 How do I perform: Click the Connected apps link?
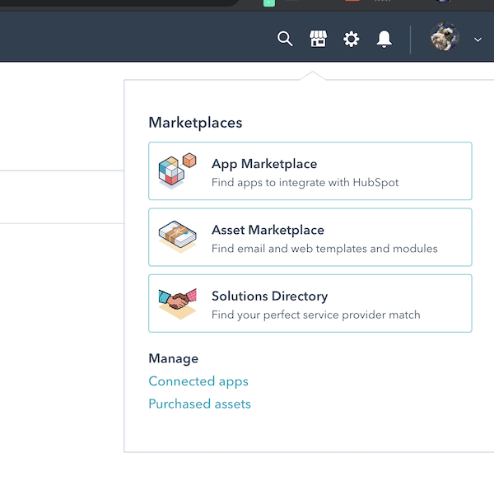(x=198, y=381)
